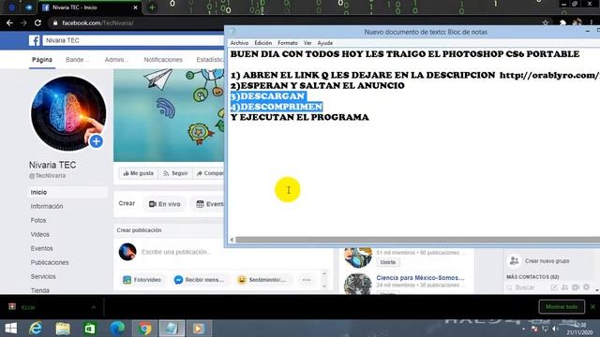The height and width of the screenshot is (337, 600).
Task: Expand download item chevron menu
Action: pyautogui.click(x=94, y=307)
